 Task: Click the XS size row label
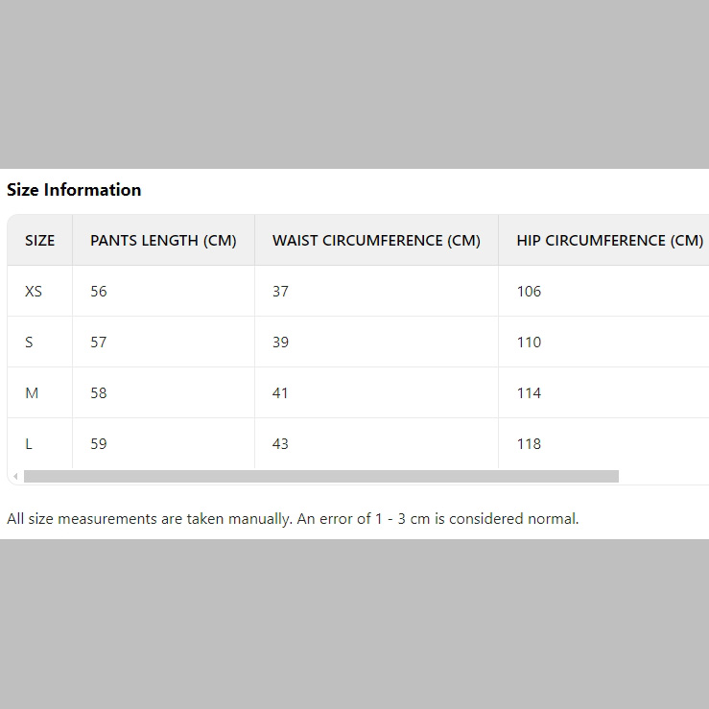[34, 292]
